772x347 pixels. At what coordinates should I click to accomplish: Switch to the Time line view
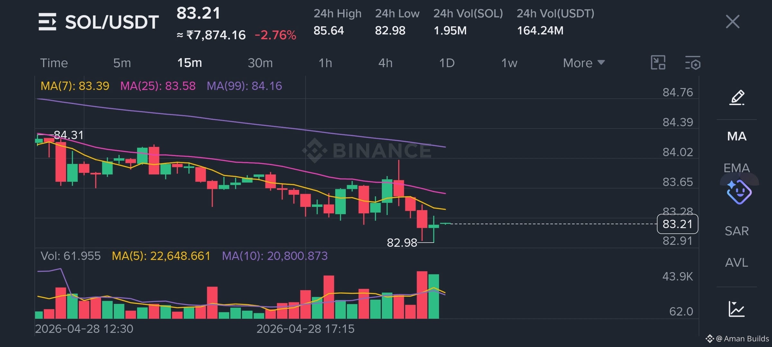(x=54, y=63)
